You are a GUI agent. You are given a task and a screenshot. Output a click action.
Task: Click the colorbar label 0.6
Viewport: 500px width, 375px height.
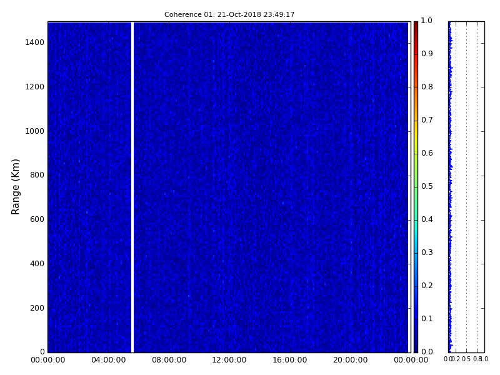pos(427,153)
